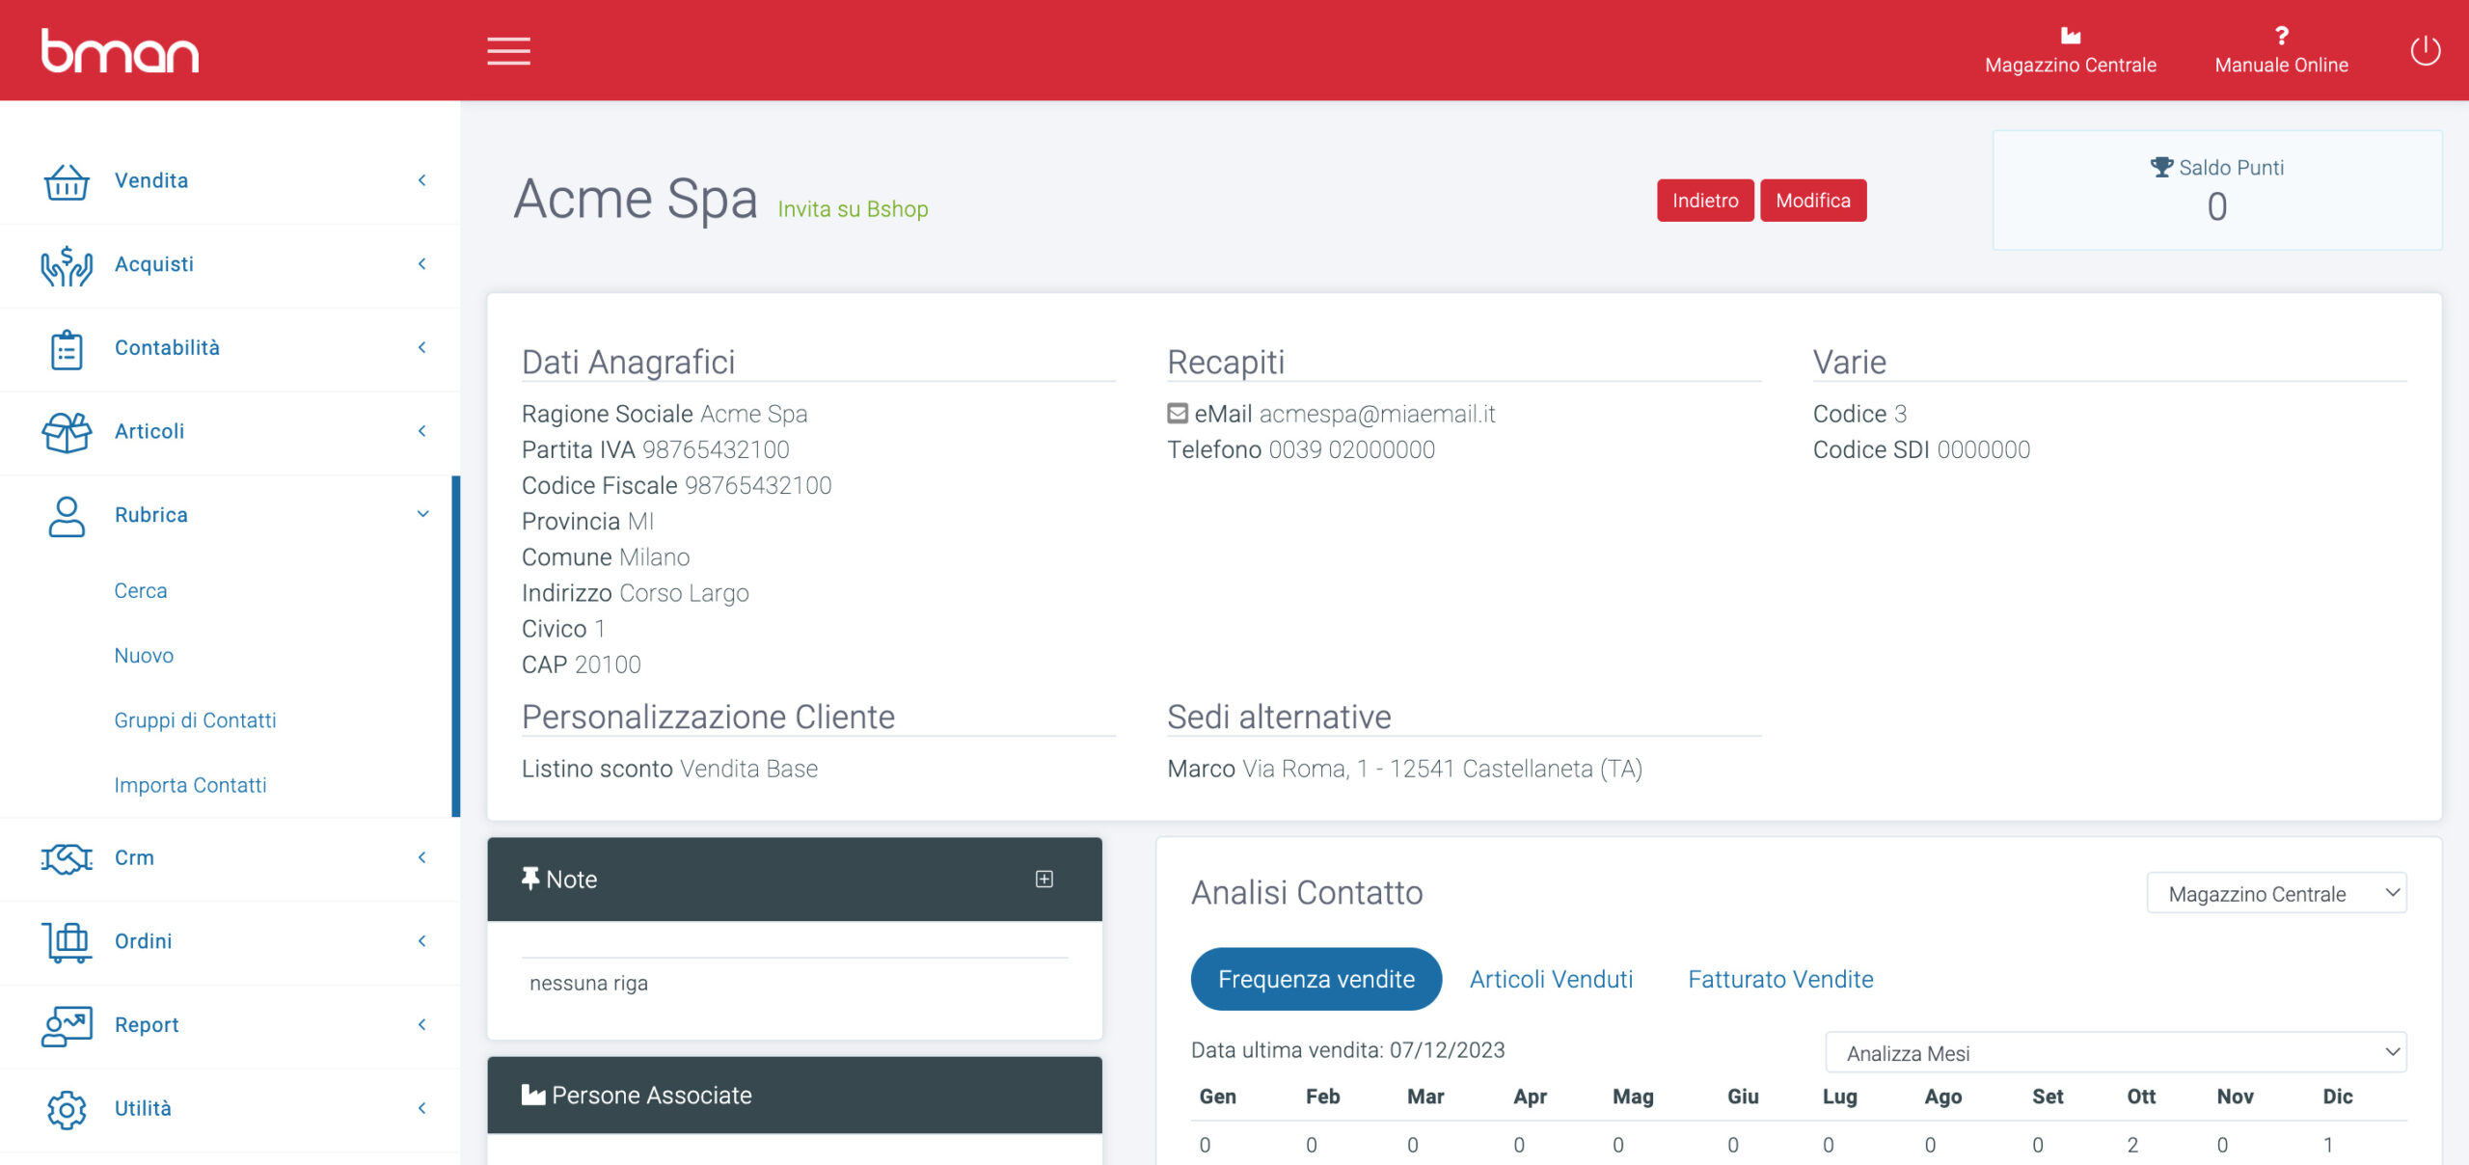
Task: Click the Dic column header
Action: pos(2337,1097)
